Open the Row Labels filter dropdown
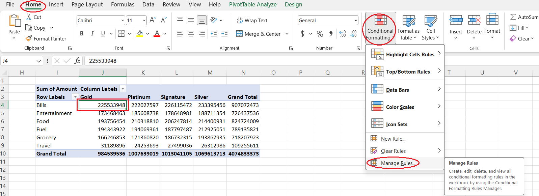Viewport: 539px width, 196px height. [x=75, y=97]
